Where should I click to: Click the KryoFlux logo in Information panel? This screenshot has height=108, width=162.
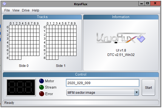pos(121,38)
